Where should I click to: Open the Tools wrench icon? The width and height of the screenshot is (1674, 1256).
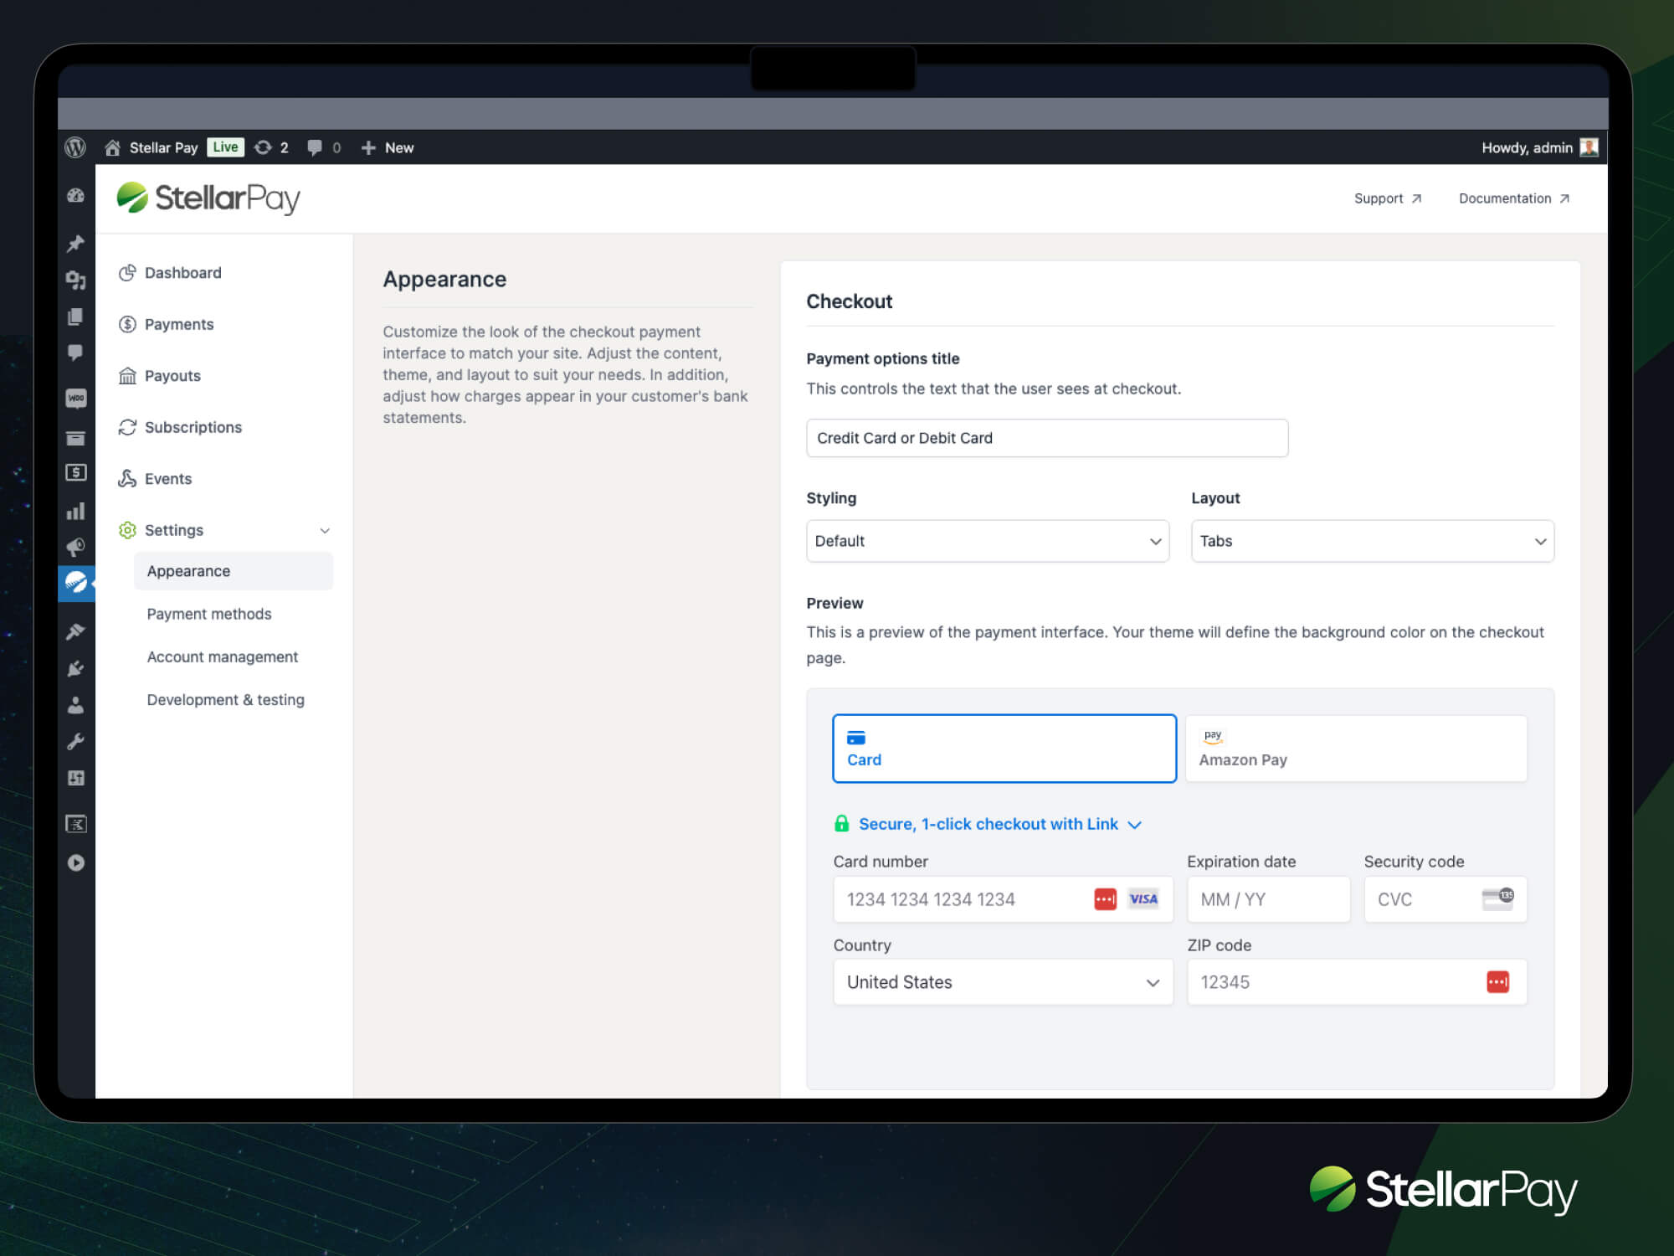75,742
